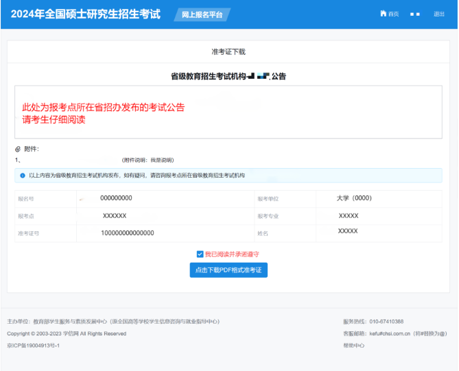Click the paperclip attachment icon next to 附件
459x371 pixels.
click(18, 149)
